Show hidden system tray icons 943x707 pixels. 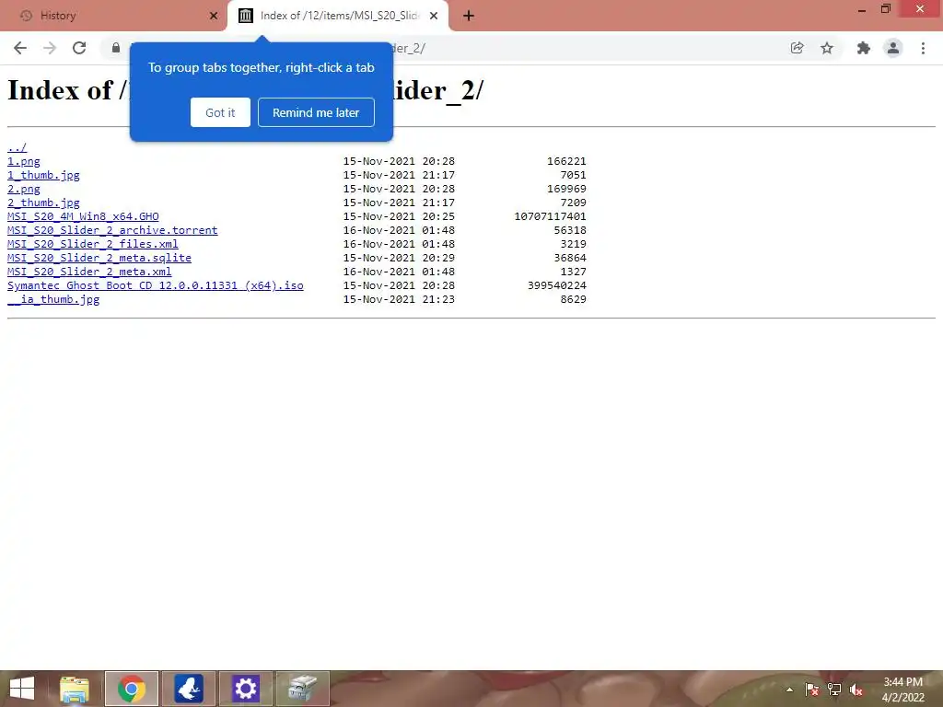pos(789,690)
